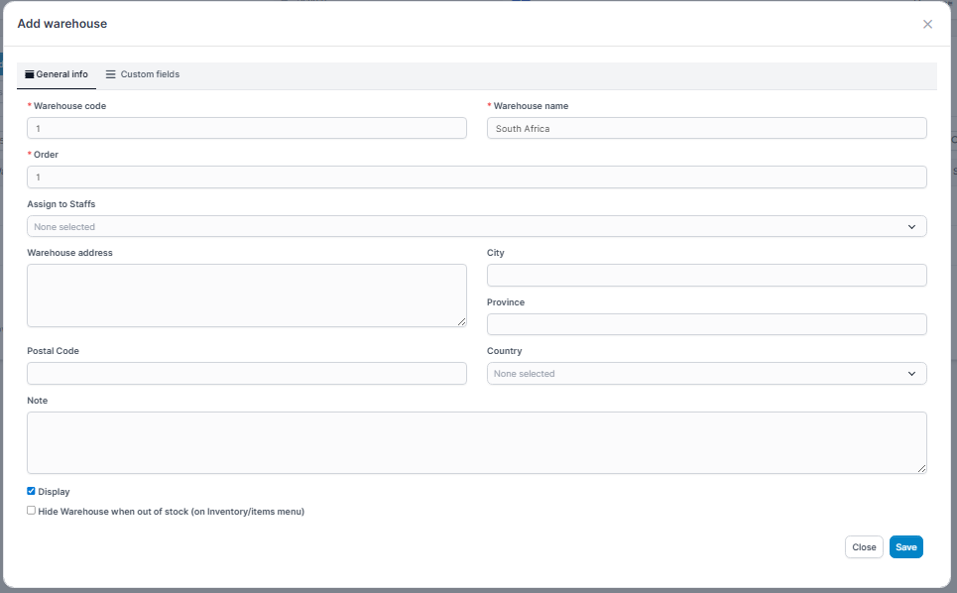Click the Country dropdown chevron arrow
Viewport: 957px width, 593px height.
pyautogui.click(x=911, y=374)
